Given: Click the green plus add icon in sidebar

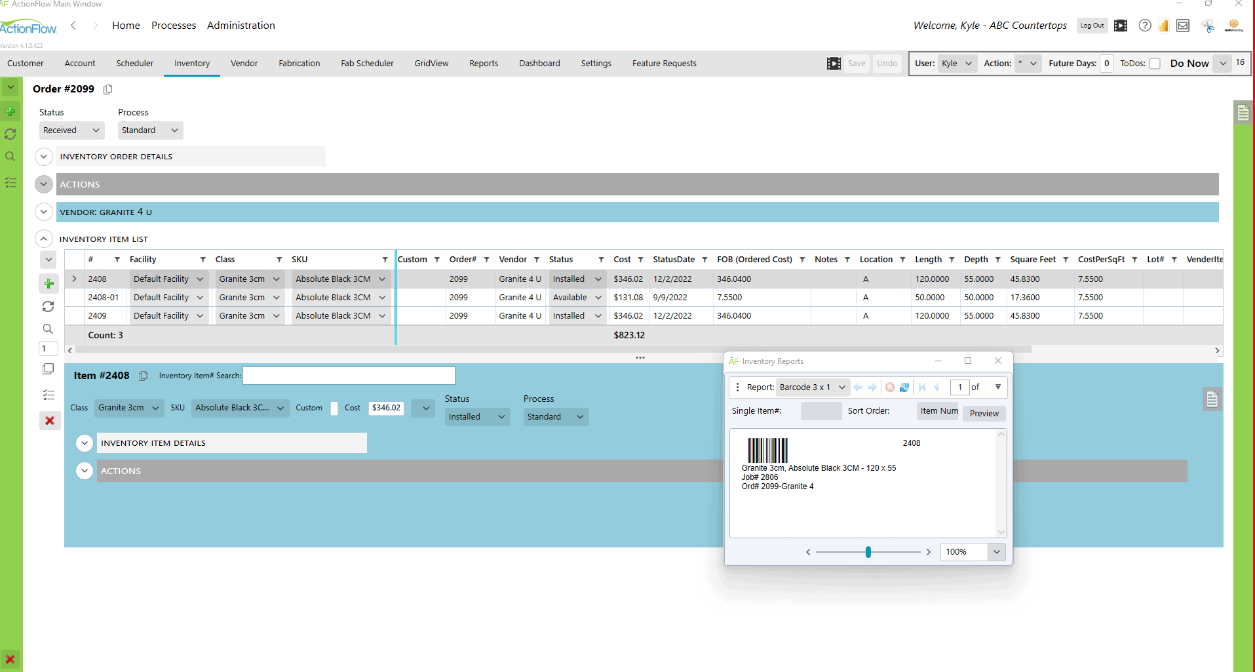Looking at the screenshot, I should tap(10, 111).
